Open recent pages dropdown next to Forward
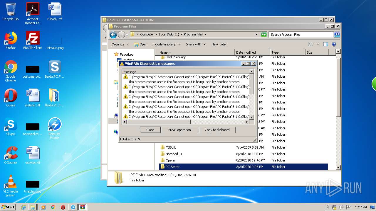Viewport: 376px width, 211px height. click(127, 35)
